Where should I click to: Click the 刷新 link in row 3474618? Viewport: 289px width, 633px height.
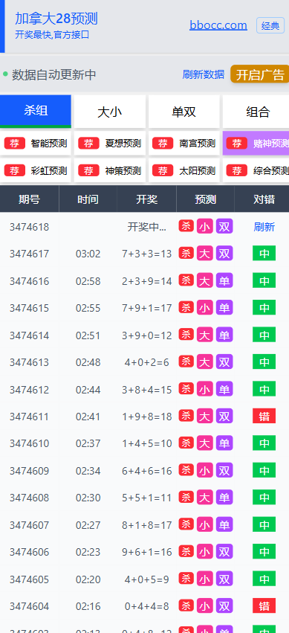coord(264,227)
